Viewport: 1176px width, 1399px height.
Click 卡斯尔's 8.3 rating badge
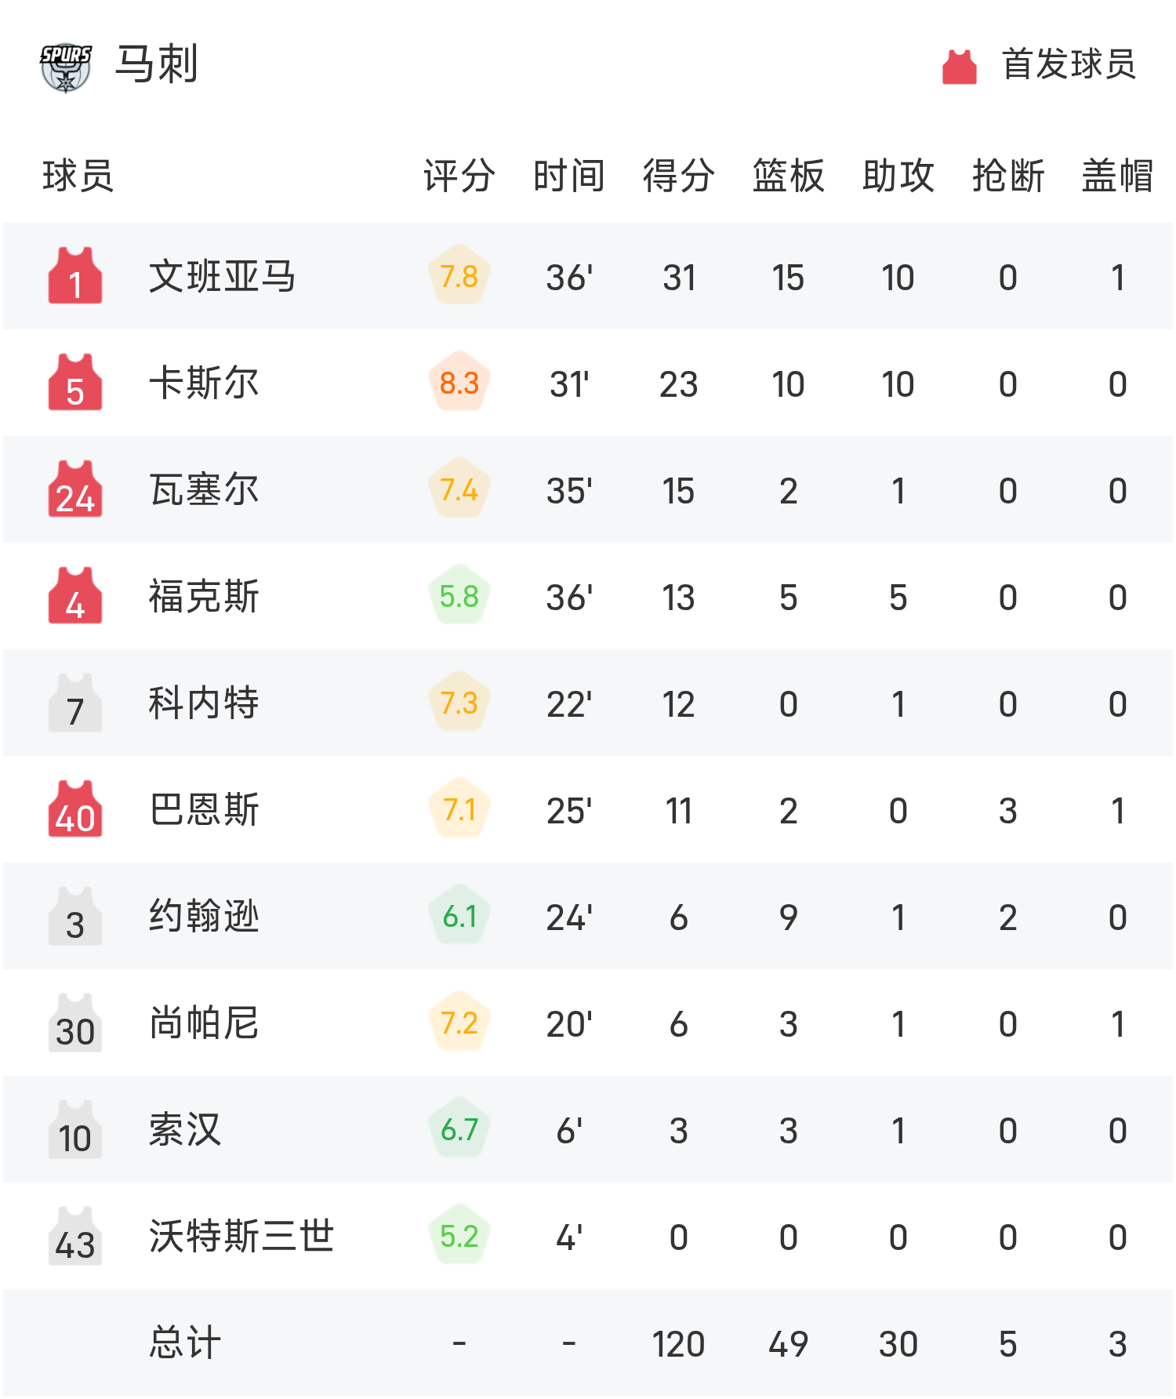coord(459,383)
